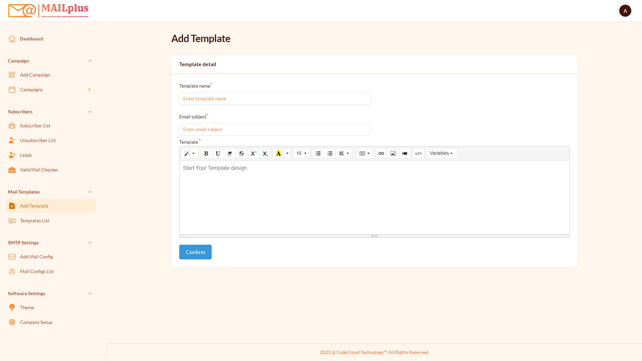Toggle bold formatting in editor toolbar
This screenshot has width=642, height=361.
(206, 153)
